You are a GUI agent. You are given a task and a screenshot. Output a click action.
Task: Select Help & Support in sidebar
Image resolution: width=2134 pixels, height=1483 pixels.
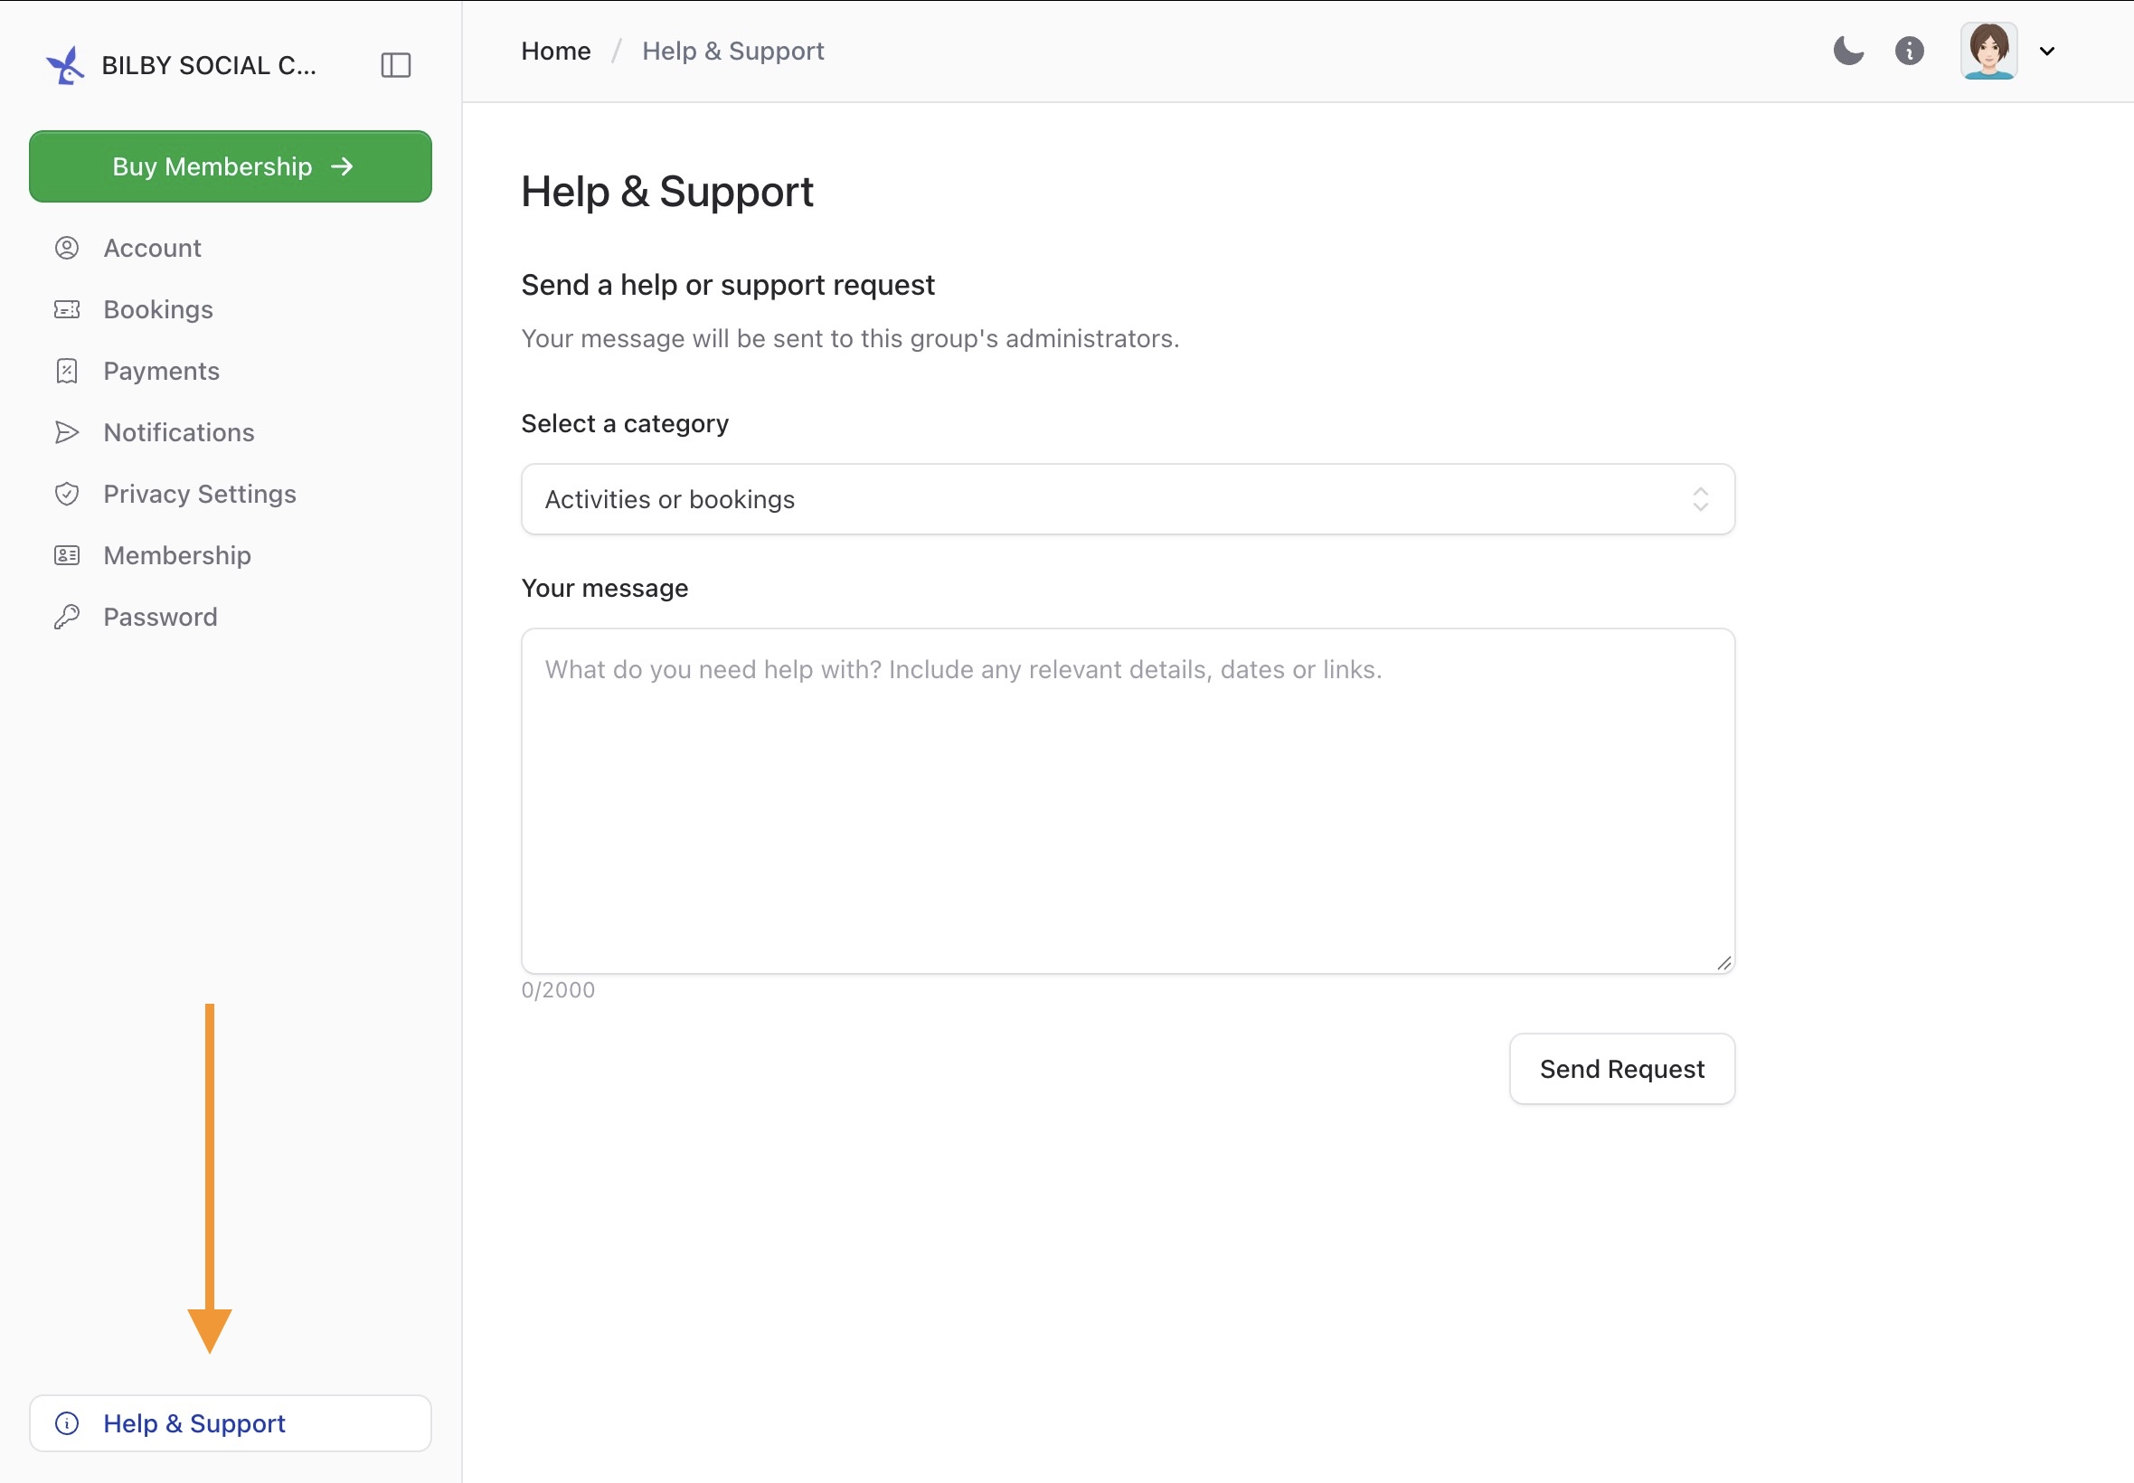click(231, 1422)
